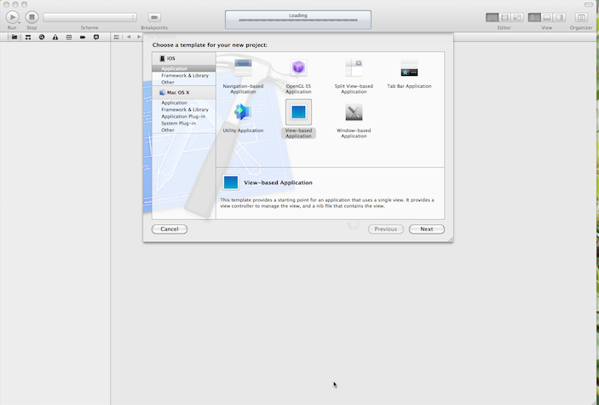Choose the OpenGL ES Application template
The image size is (599, 405).
point(298,77)
